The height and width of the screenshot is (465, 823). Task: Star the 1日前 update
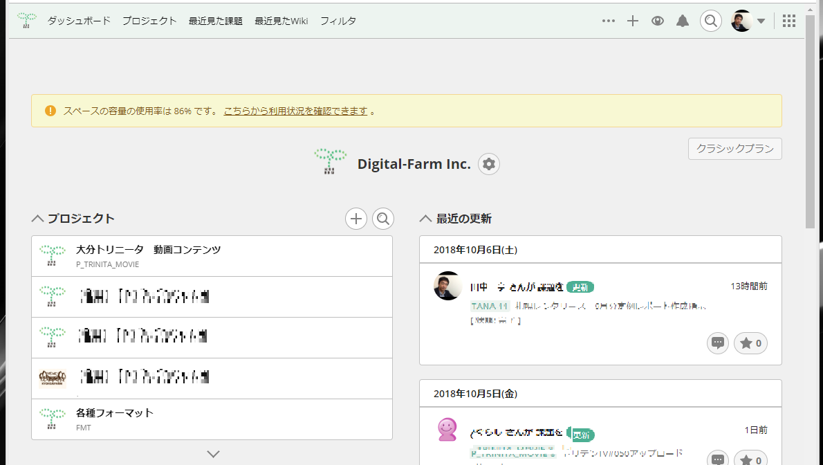[750, 459]
